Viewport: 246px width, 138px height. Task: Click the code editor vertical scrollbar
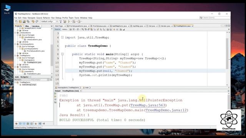coord(227,53)
